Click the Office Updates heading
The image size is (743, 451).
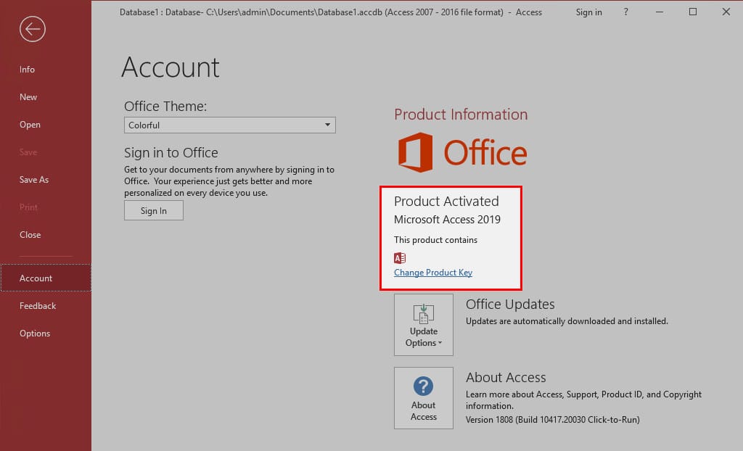coord(510,304)
